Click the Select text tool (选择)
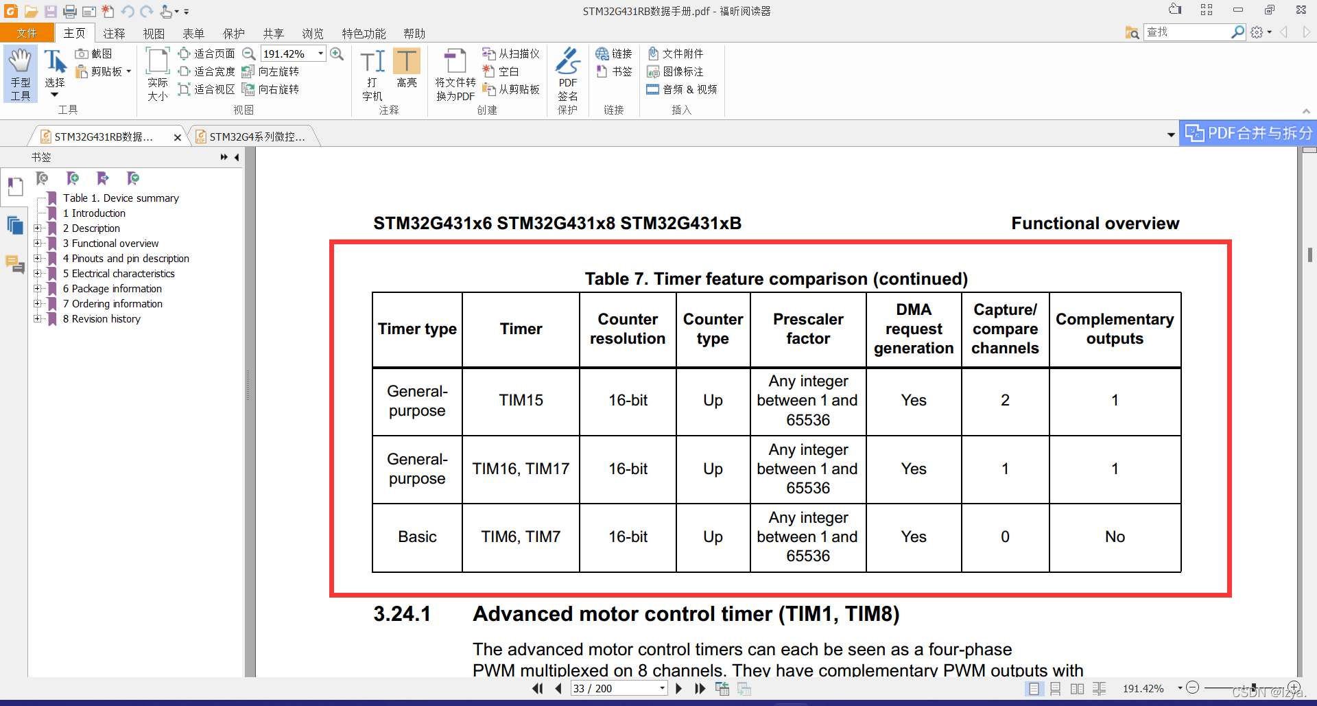1317x706 pixels. click(55, 71)
